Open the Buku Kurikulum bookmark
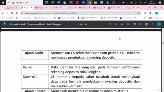Viewport: 164px width, 92px height. 129,18
